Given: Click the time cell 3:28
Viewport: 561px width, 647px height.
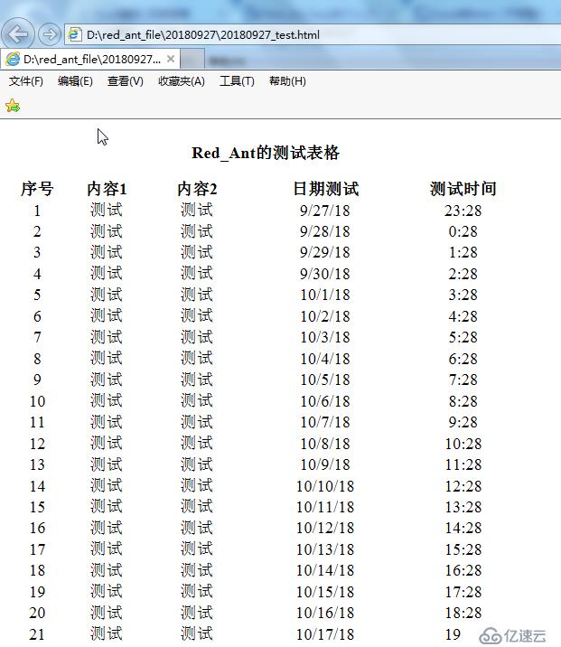Looking at the screenshot, I should click(463, 295).
